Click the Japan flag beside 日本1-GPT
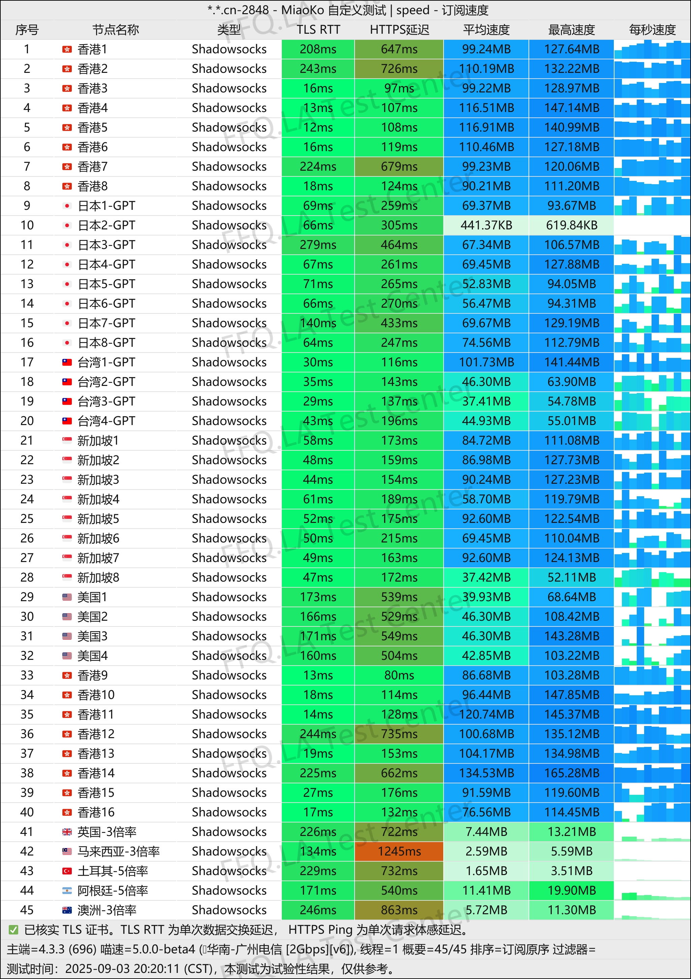Viewport: 691px width, 979px height. [x=67, y=206]
